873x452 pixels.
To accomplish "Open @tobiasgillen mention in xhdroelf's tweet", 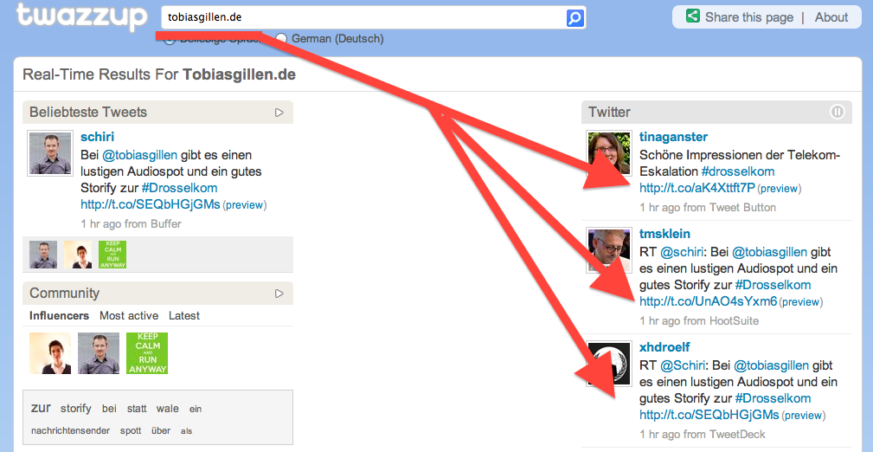I will [x=771, y=365].
